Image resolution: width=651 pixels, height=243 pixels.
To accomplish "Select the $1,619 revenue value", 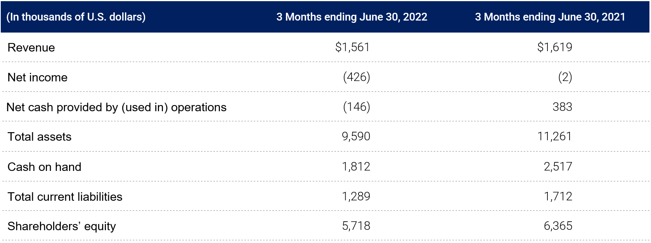I will (x=554, y=47).
